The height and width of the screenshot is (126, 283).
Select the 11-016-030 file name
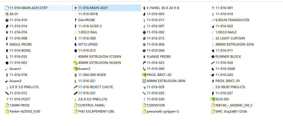156,99
